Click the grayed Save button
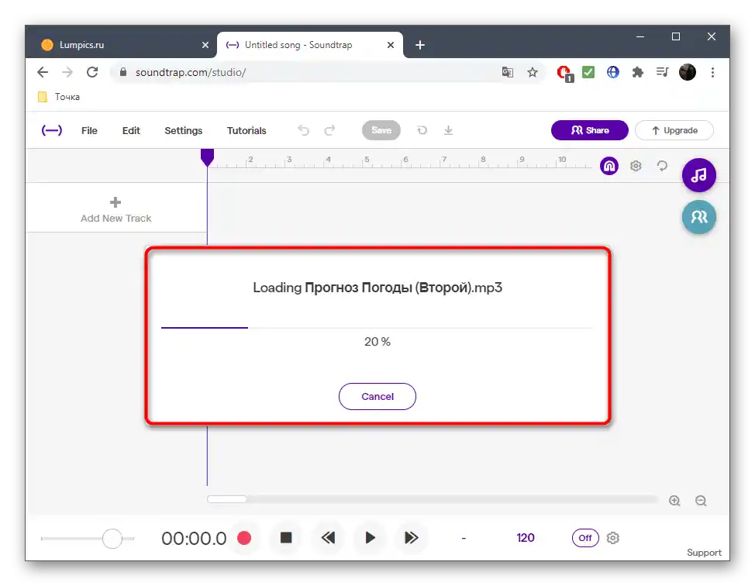Screen dimensions: 755x586 click(381, 130)
